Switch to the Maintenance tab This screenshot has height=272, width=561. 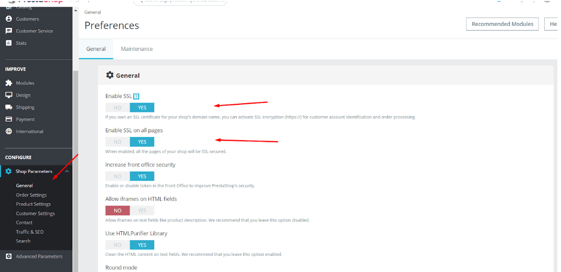(x=137, y=49)
